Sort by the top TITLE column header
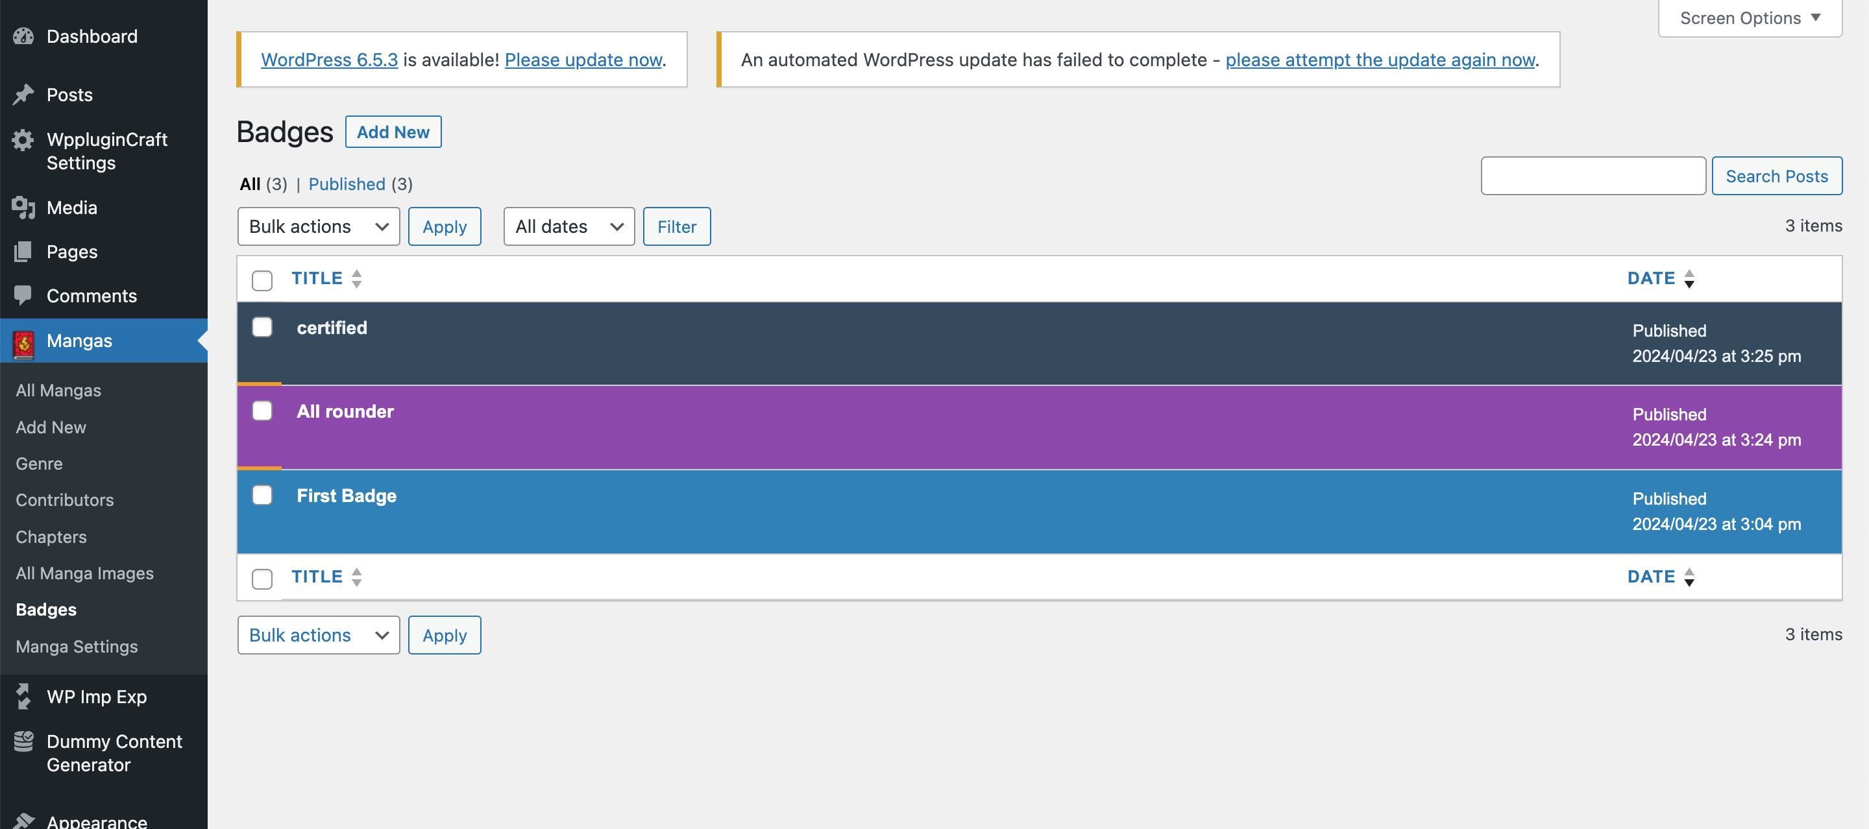1869x829 pixels. (x=317, y=278)
